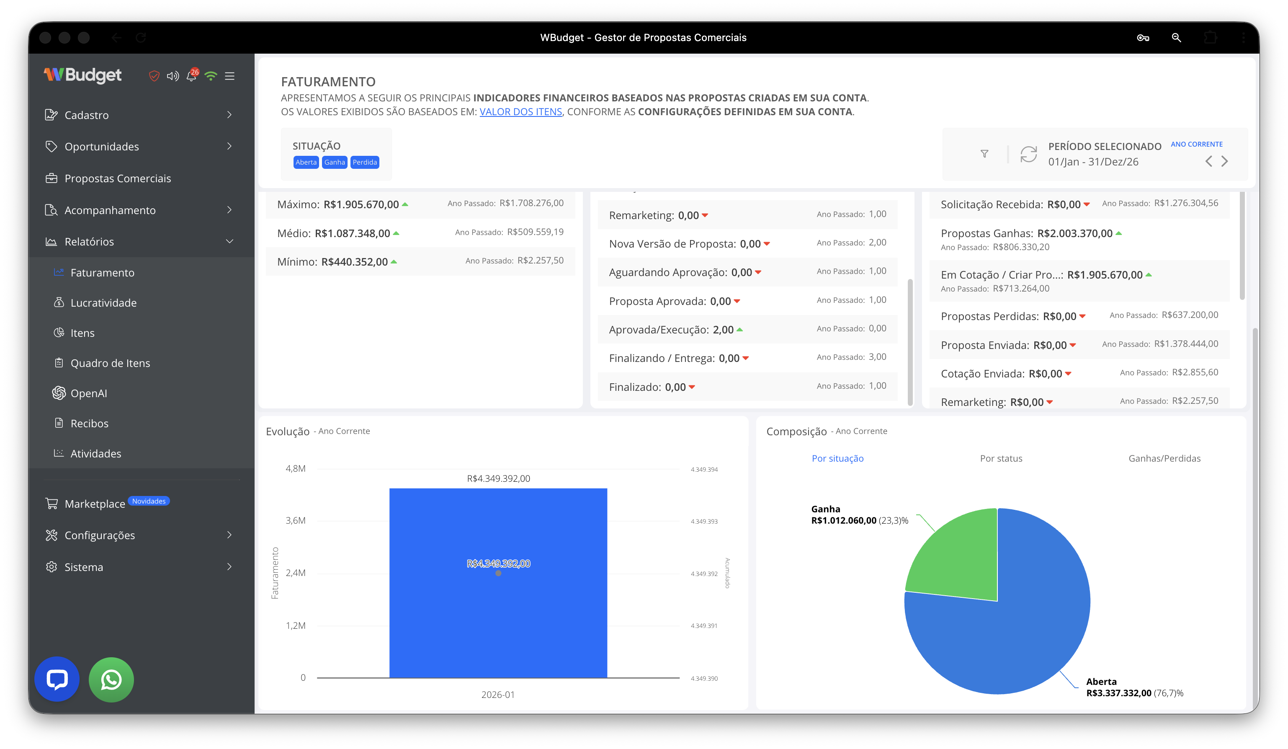Screen dimensions: 1288x749
Task: Open the blue live chat bubble
Action: coord(57,679)
